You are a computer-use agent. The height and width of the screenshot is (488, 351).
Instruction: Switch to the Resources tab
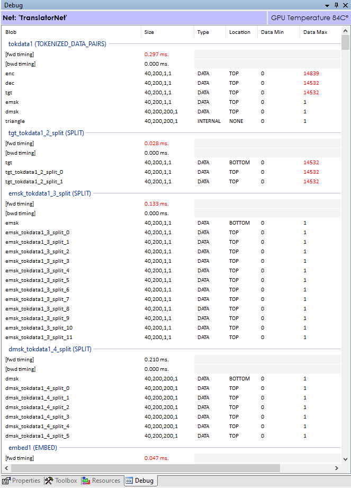[x=101, y=481]
